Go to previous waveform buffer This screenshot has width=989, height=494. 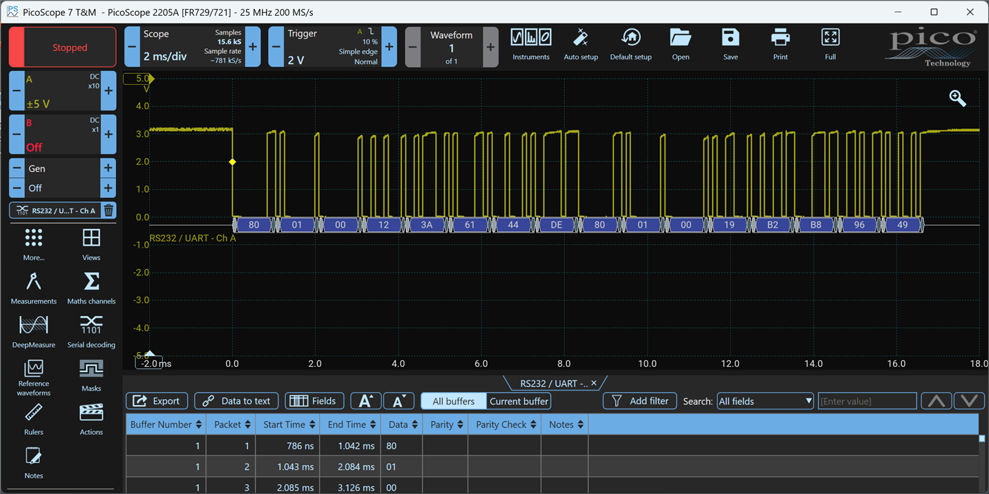[412, 47]
